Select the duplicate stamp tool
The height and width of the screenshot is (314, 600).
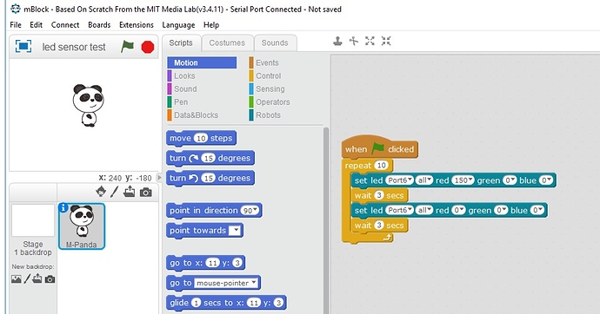[337, 42]
